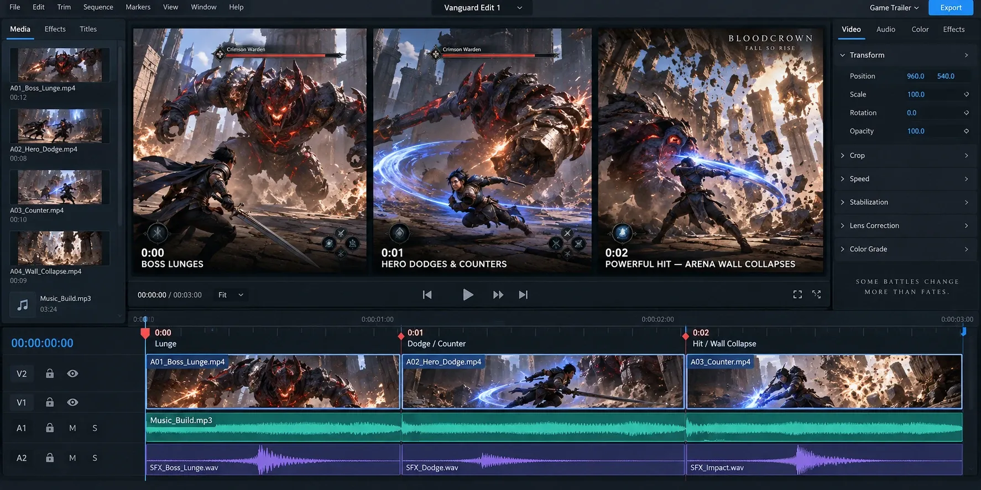The image size is (981, 490).
Task: Toggle visibility of the V1 track
Action: point(72,402)
